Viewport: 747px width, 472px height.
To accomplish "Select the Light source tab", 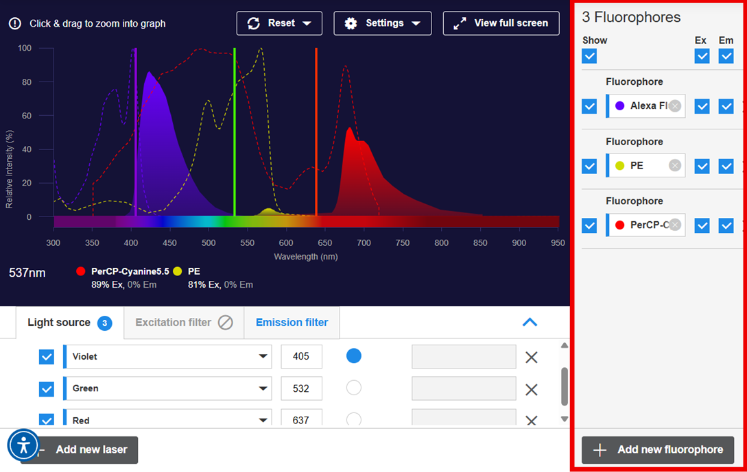I will 59,323.
